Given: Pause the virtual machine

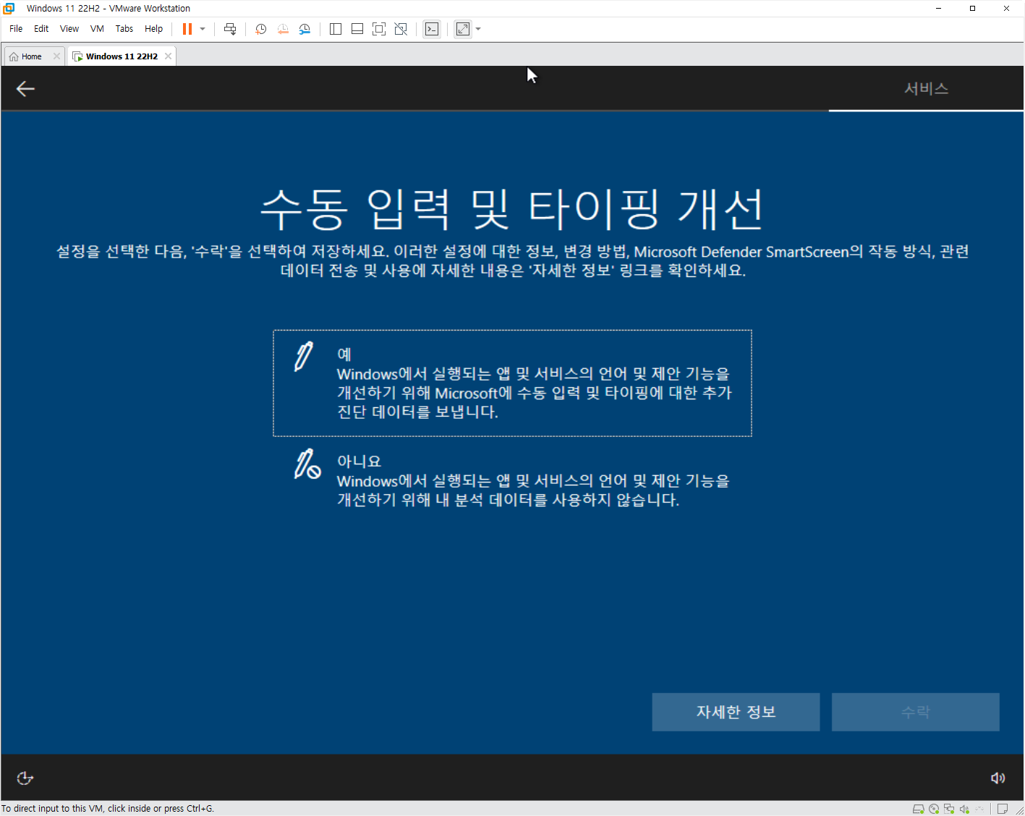Looking at the screenshot, I should (x=187, y=29).
